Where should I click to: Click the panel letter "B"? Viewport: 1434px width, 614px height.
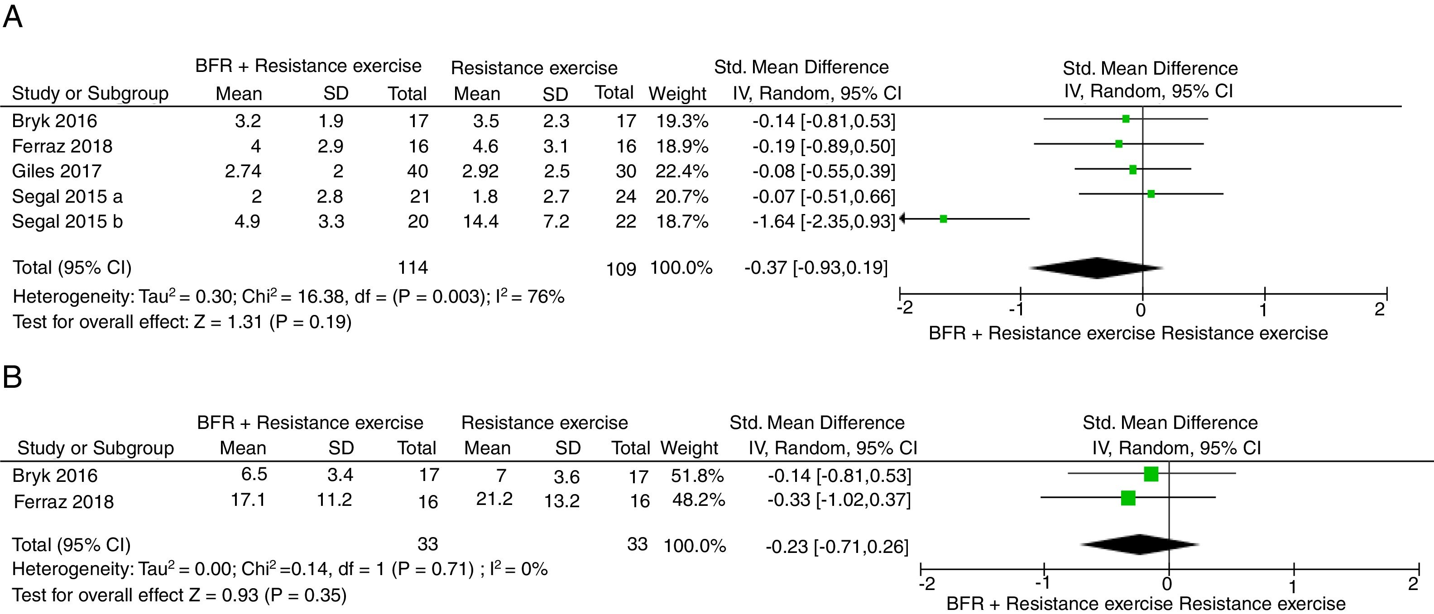pos(12,376)
